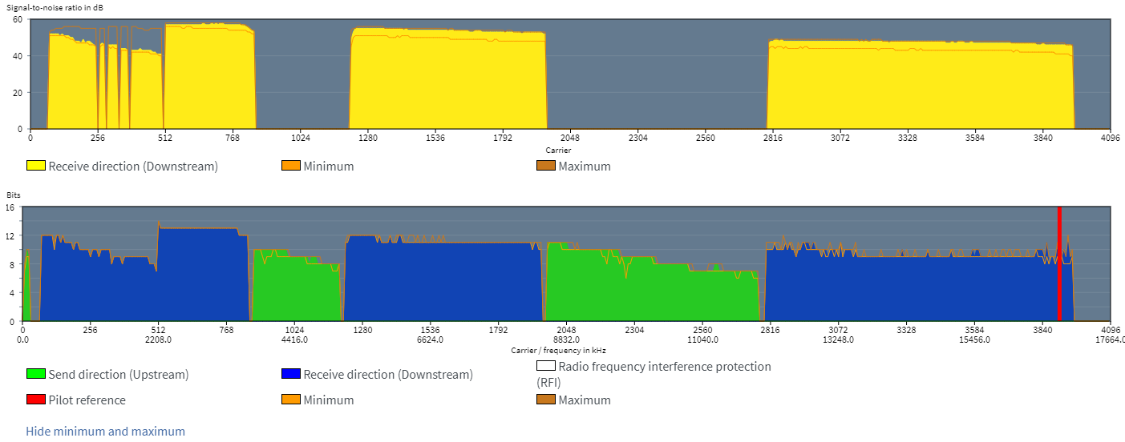Click the 'Hide minimum and maximum' link
1125x442 pixels.
click(x=105, y=431)
